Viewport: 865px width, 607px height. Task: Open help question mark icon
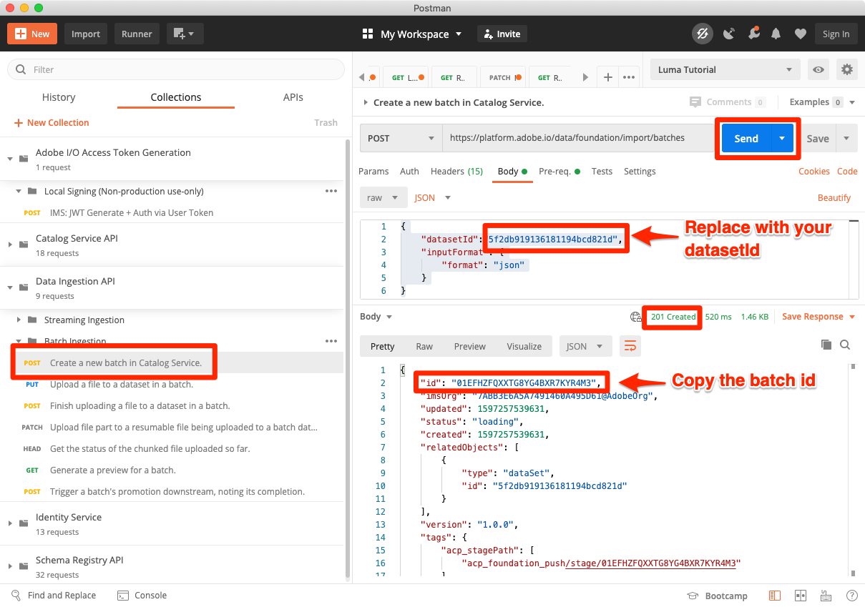(851, 596)
